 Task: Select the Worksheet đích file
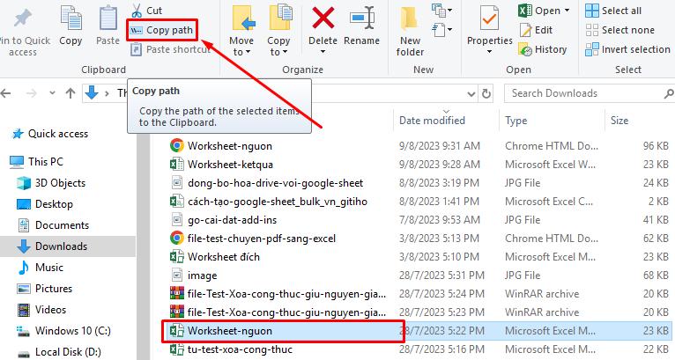coord(419,257)
